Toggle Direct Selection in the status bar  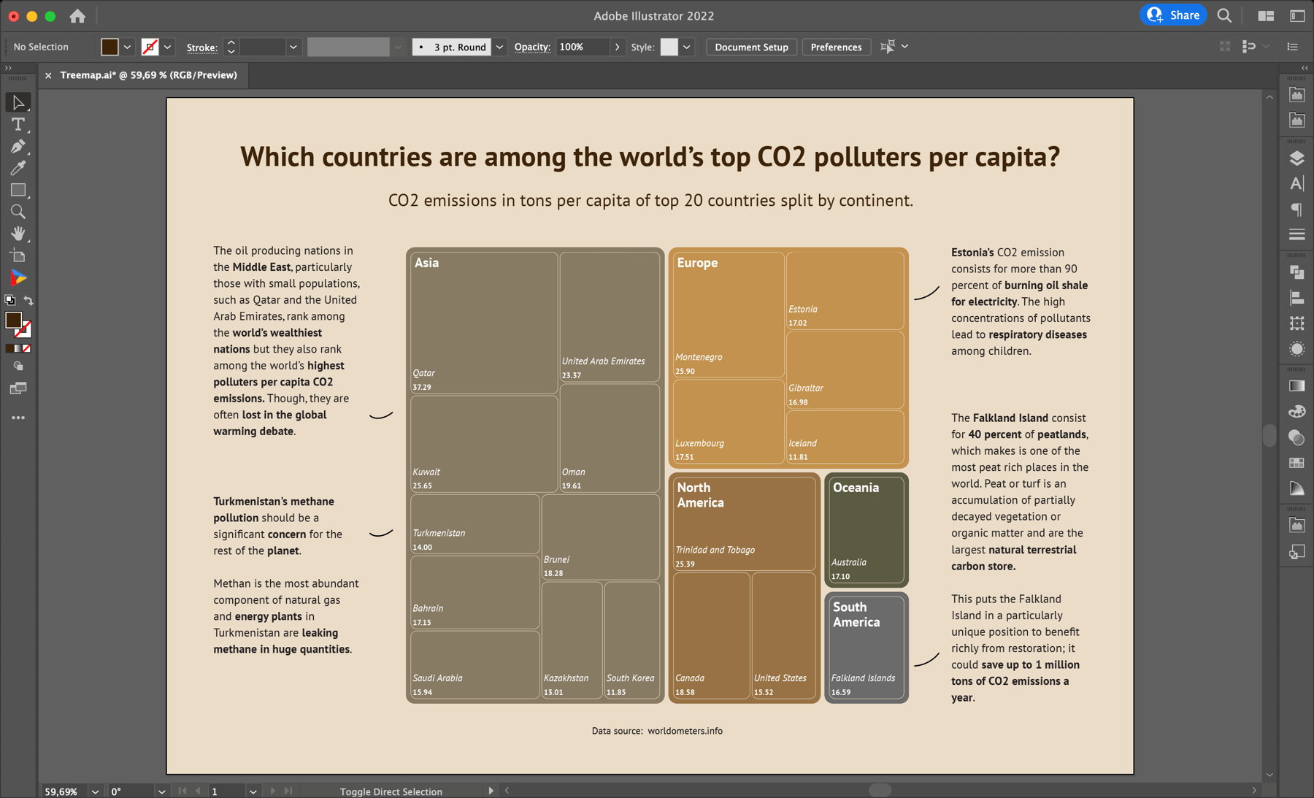[390, 791]
